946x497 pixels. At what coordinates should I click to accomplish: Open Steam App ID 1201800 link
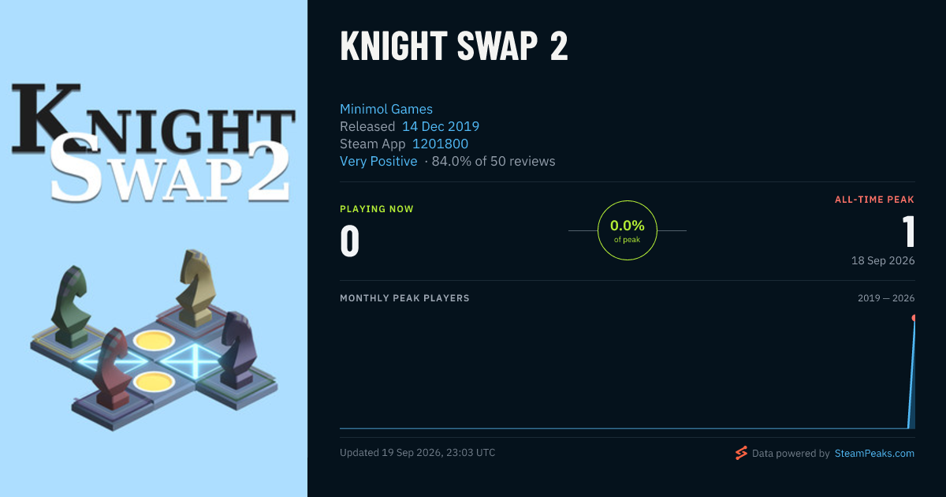point(441,144)
